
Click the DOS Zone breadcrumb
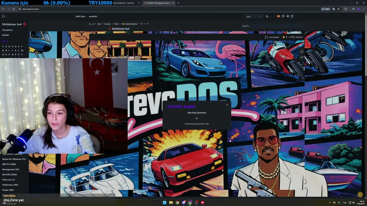(81, 17)
